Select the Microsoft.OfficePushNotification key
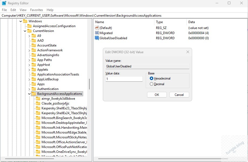This screenshot has width=248, height=162. click(64, 147)
